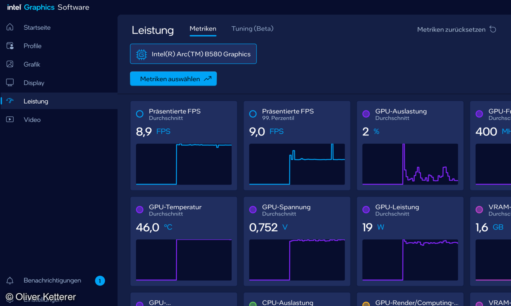Click the chart arrow icon in Metriken auswählen
This screenshot has width=511, height=306.
(208, 79)
